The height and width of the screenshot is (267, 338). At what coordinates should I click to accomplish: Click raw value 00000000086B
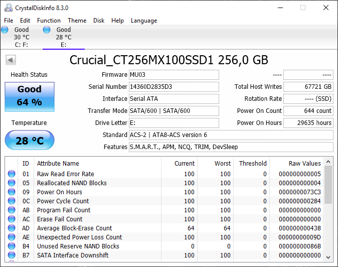coord(300,246)
